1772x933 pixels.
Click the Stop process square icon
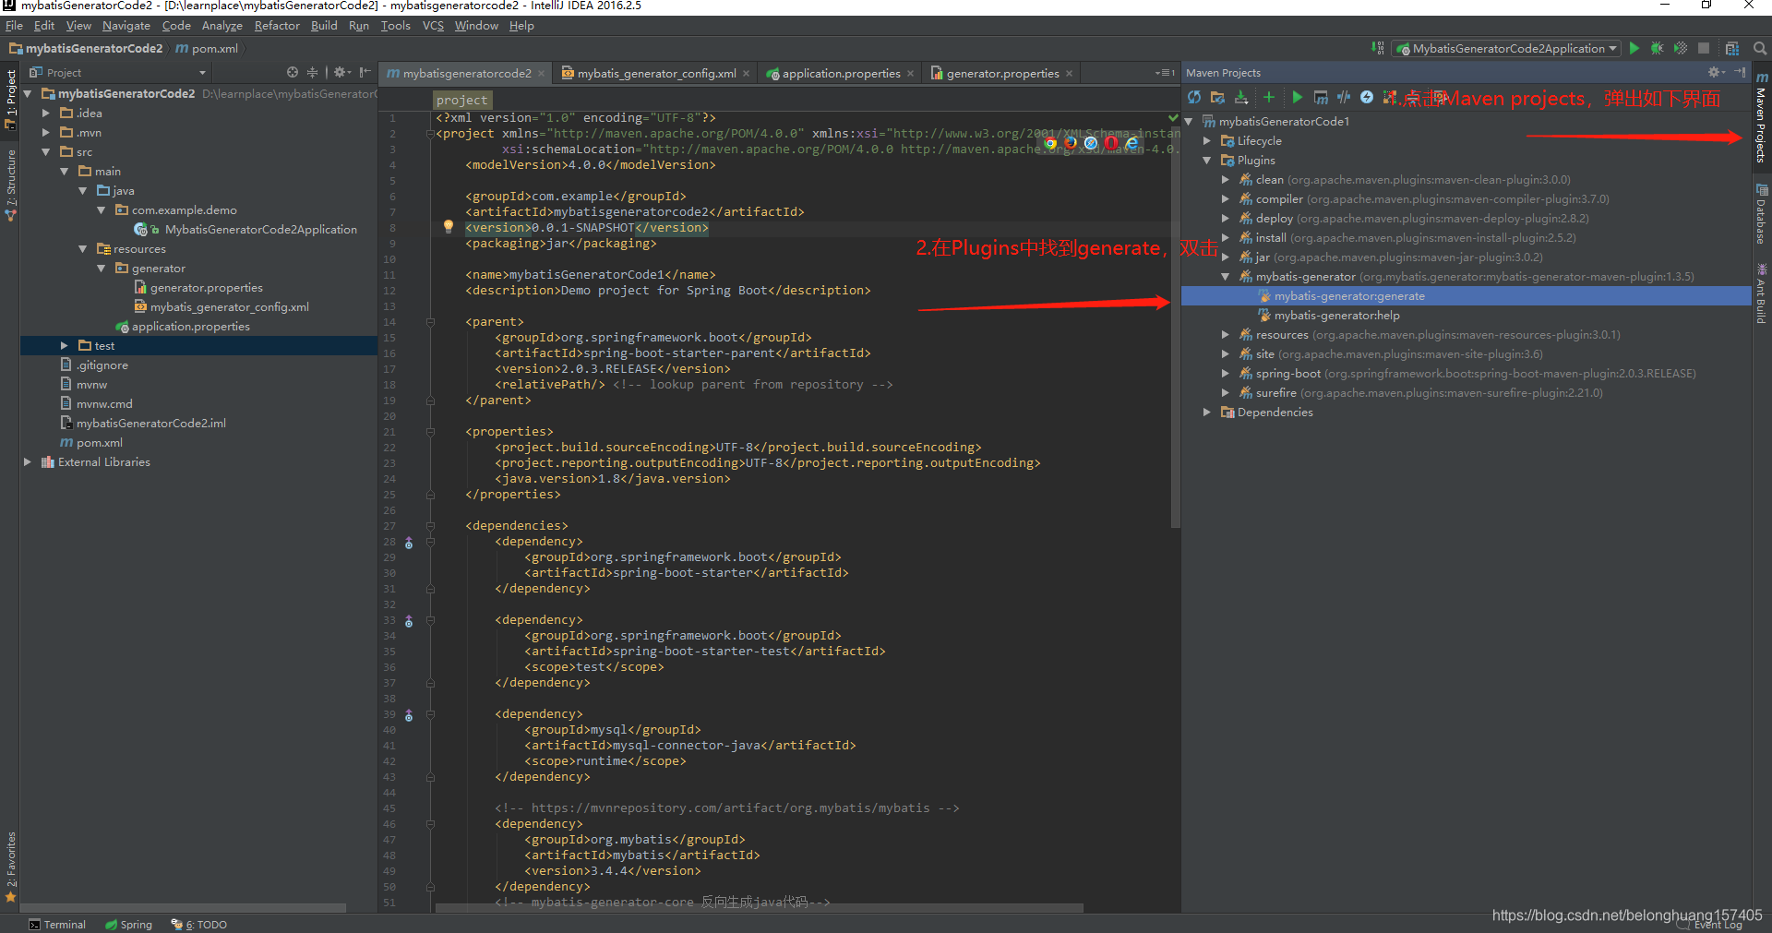click(x=1704, y=48)
